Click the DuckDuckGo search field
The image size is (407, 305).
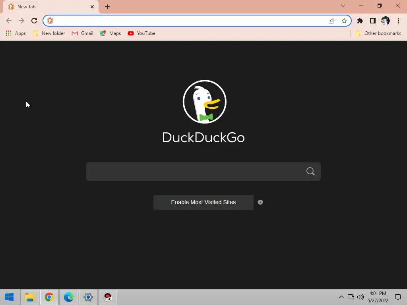(x=203, y=172)
